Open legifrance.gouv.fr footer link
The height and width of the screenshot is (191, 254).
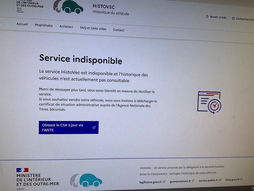click(x=152, y=182)
